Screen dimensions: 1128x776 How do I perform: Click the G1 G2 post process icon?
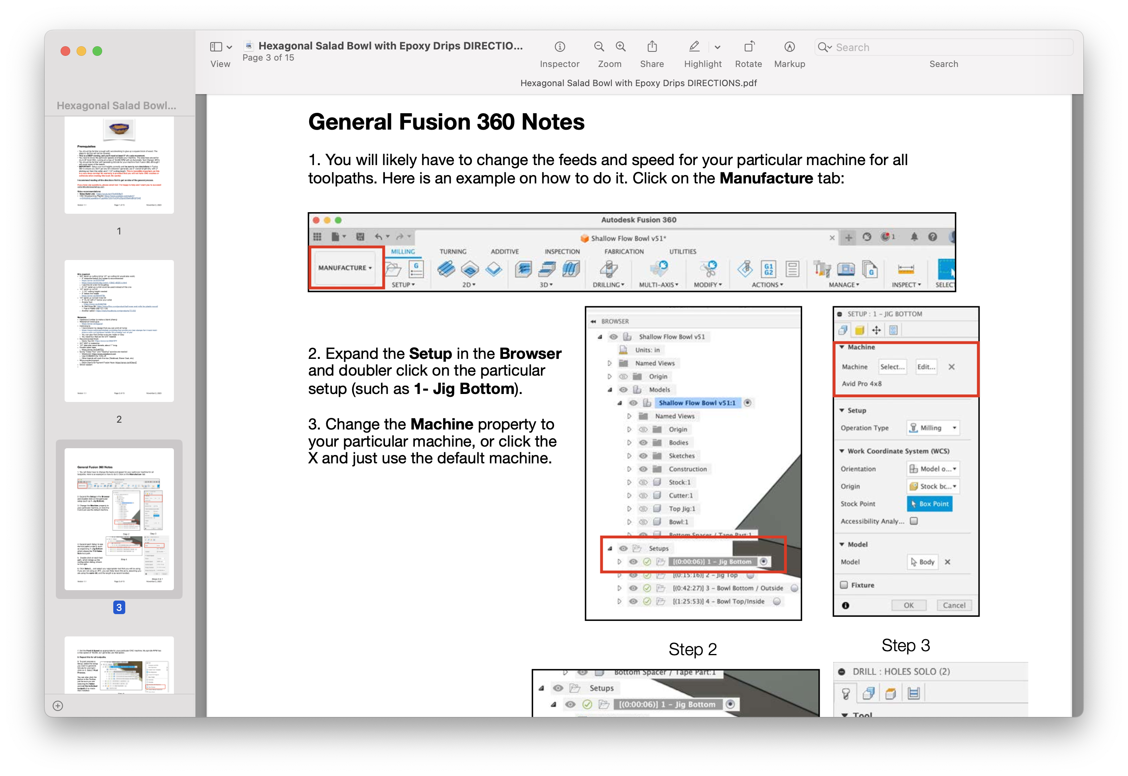(769, 268)
